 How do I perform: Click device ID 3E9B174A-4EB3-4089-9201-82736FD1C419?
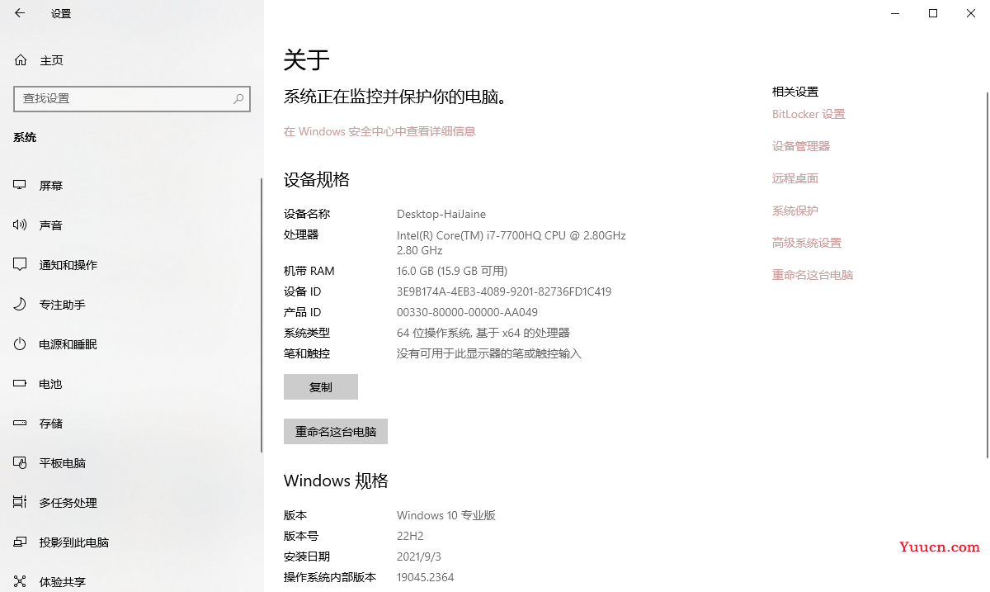pos(504,291)
